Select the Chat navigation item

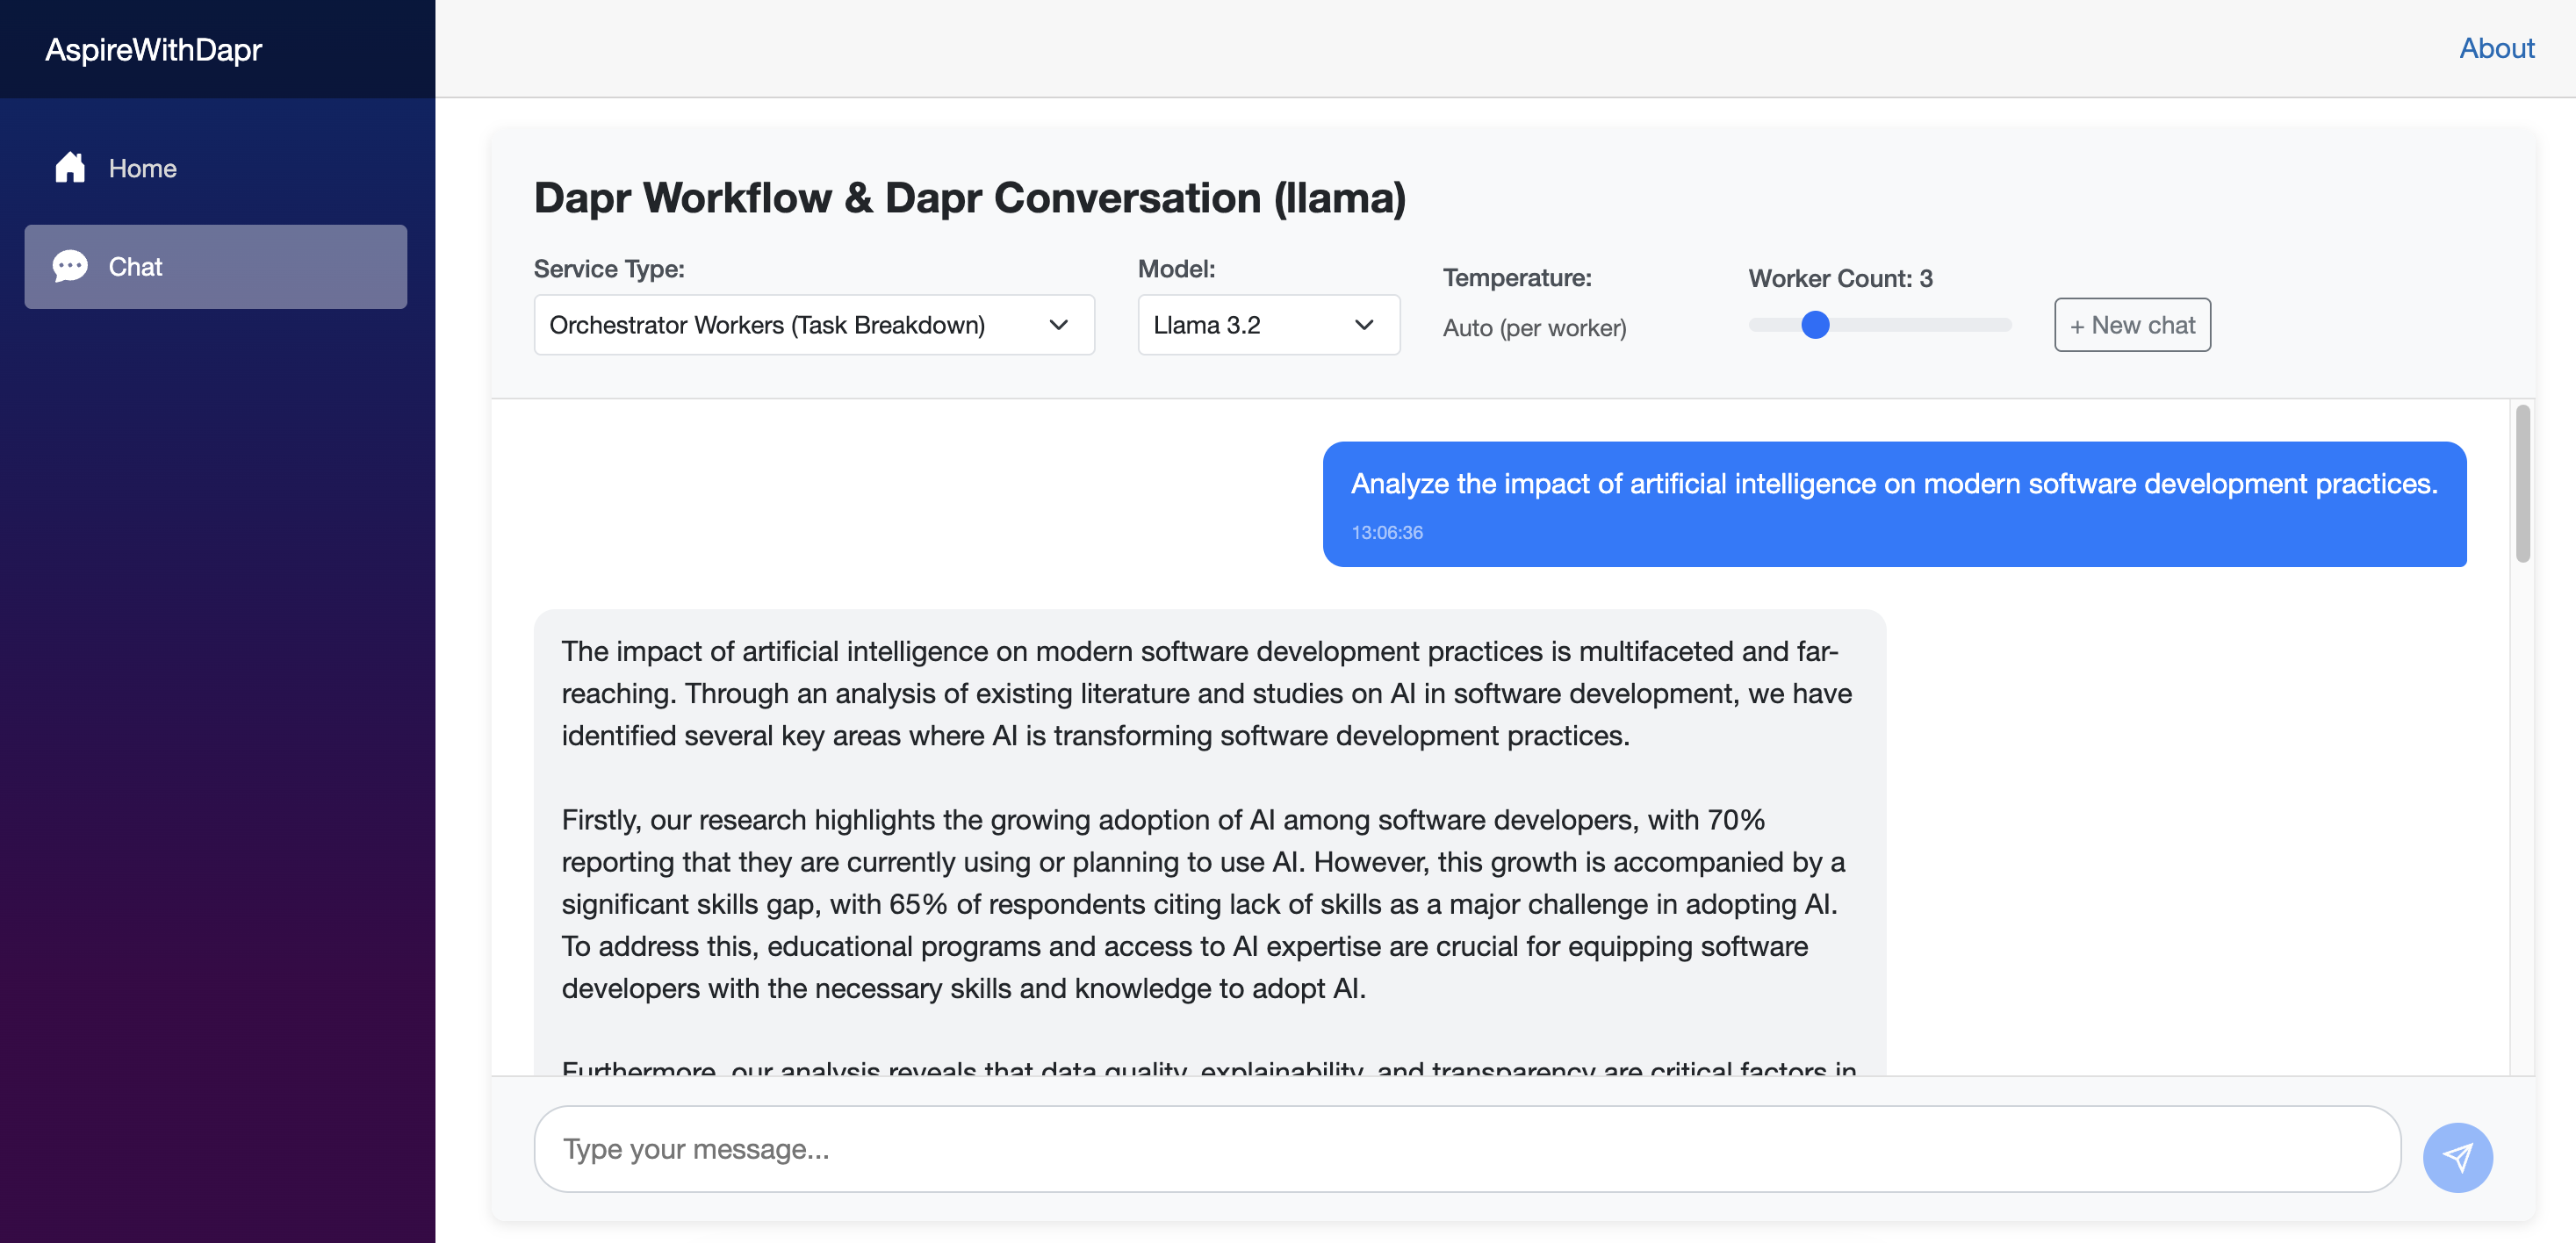click(x=215, y=266)
